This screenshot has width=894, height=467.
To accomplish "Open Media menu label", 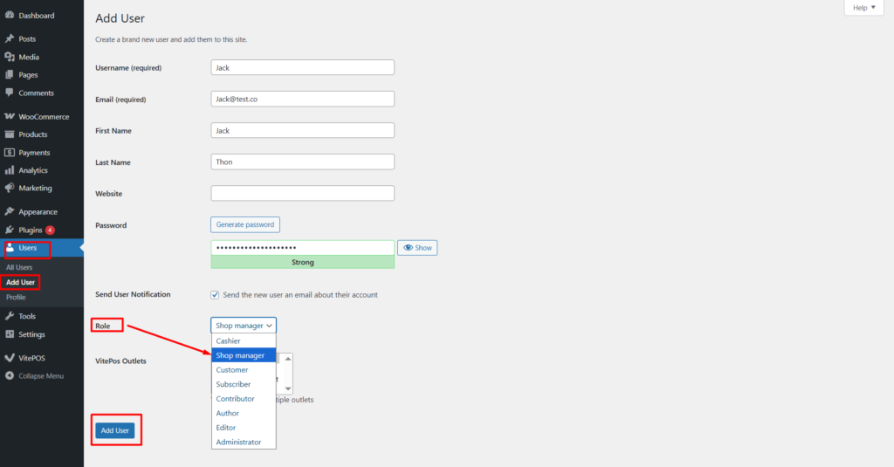I will pyautogui.click(x=29, y=57).
